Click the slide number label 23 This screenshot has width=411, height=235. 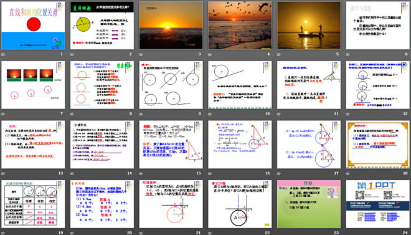click(x=336, y=233)
